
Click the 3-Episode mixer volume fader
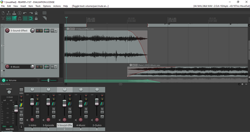(x=48, y=102)
